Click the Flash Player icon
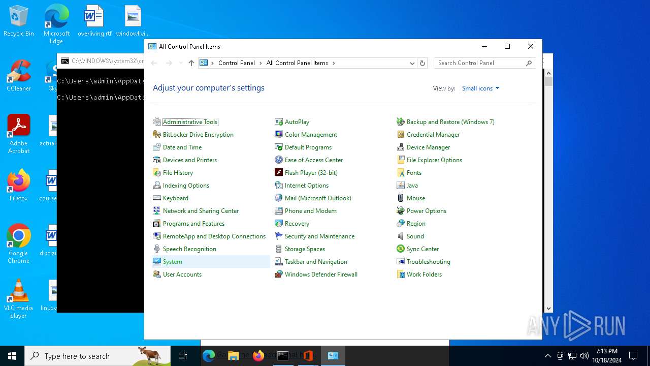650x366 pixels. (x=279, y=173)
